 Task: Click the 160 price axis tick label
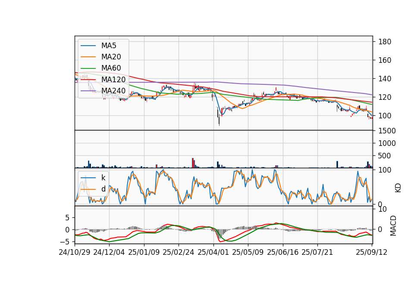coord(385,60)
